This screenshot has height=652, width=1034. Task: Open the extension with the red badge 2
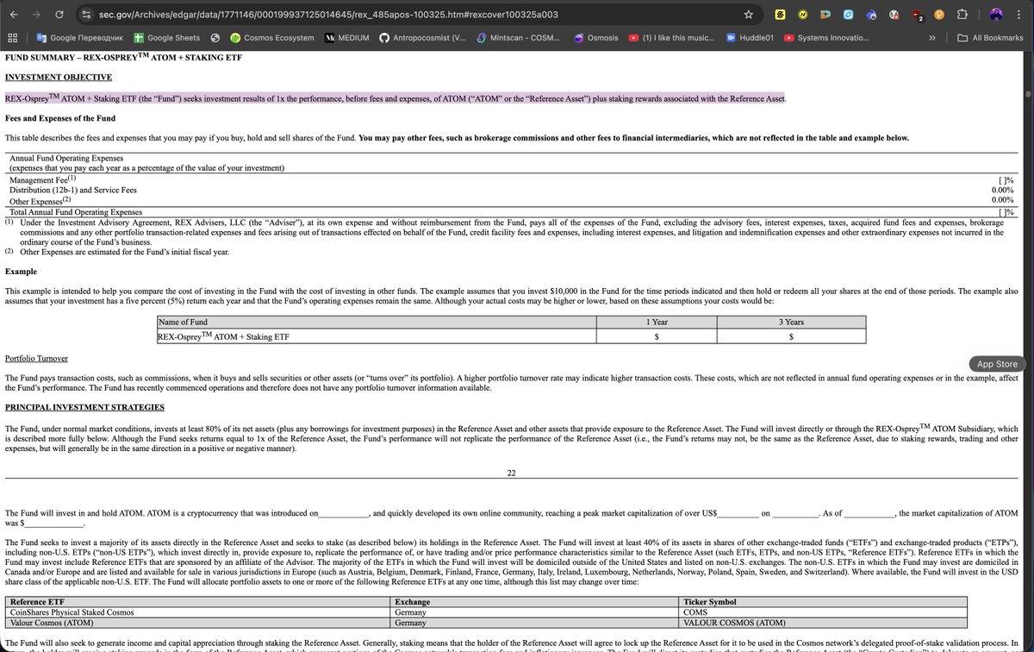click(917, 15)
